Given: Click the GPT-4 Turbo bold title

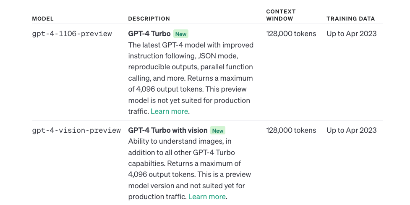Looking at the screenshot, I should point(149,34).
